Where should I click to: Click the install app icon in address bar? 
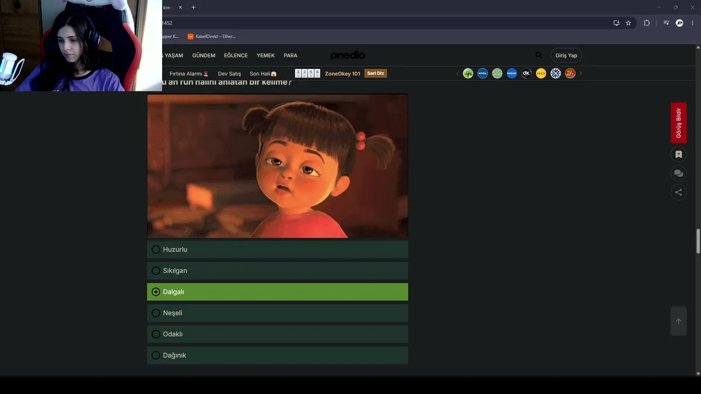pos(617,23)
